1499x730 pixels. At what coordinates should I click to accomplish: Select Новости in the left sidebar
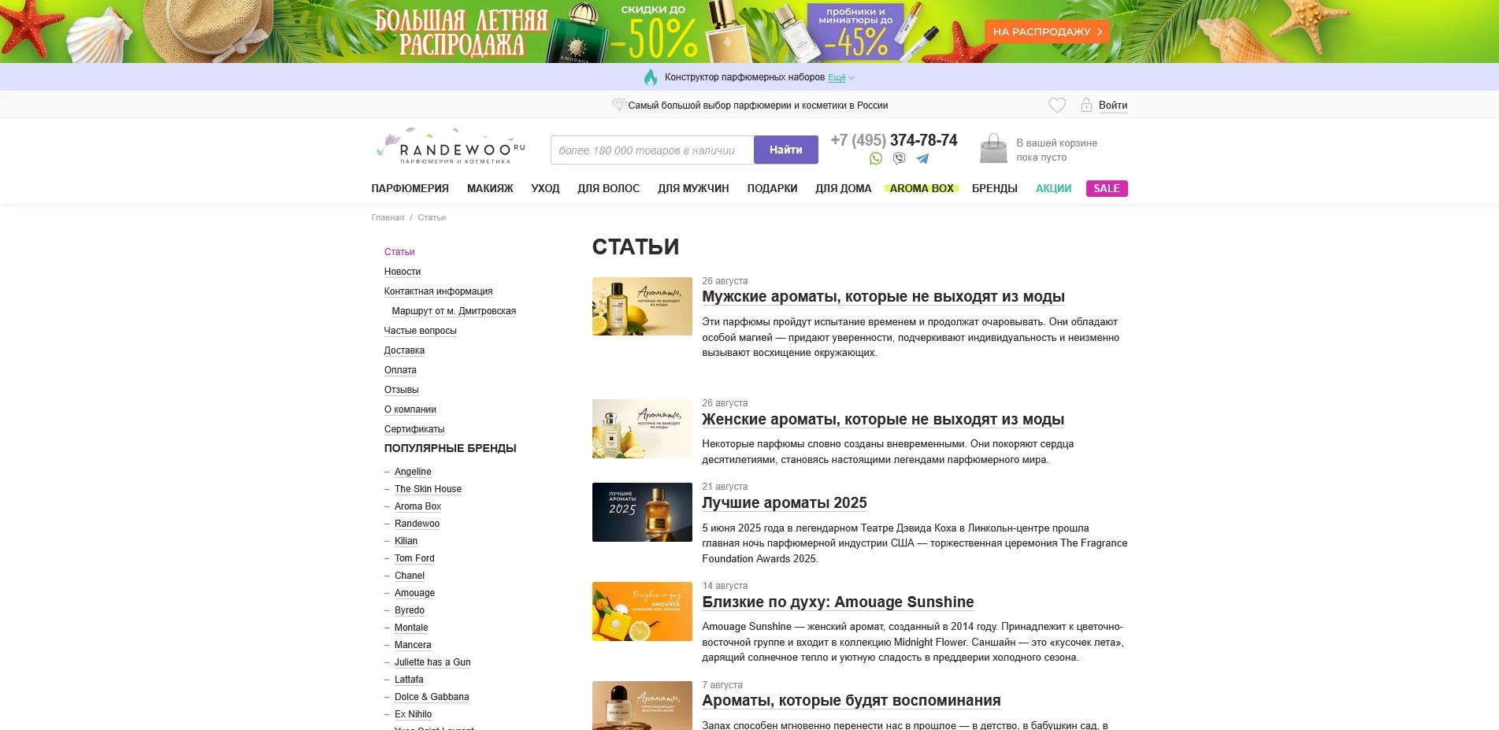(402, 272)
